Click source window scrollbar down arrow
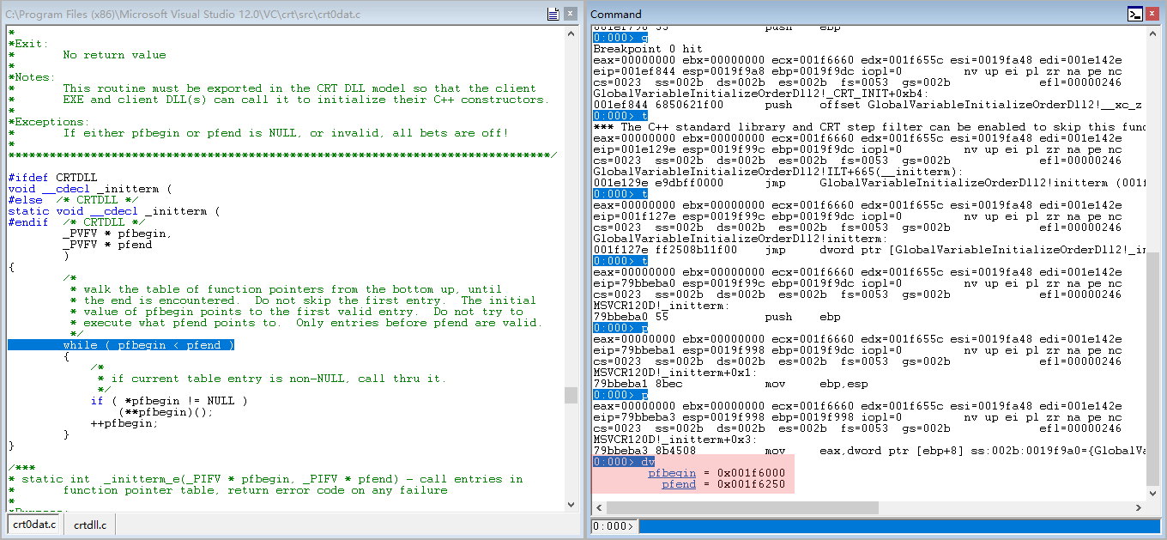1167x540 pixels. point(571,504)
